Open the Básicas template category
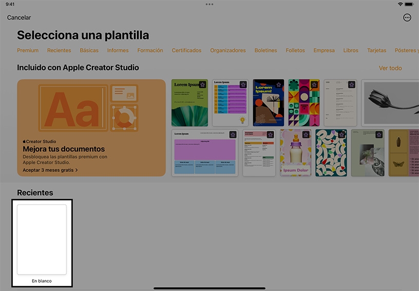Viewport: 419px width, 291px height. [x=89, y=50]
